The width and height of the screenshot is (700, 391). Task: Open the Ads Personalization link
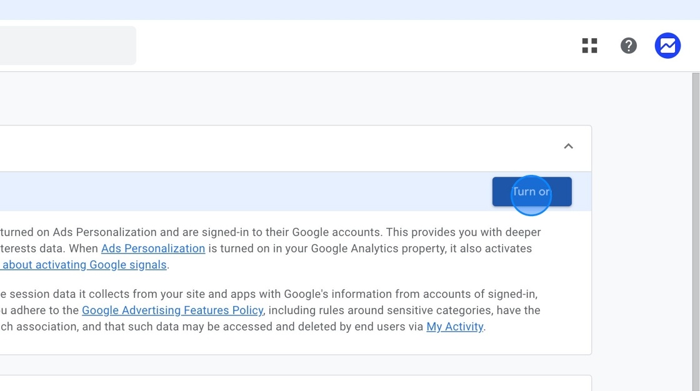(153, 248)
